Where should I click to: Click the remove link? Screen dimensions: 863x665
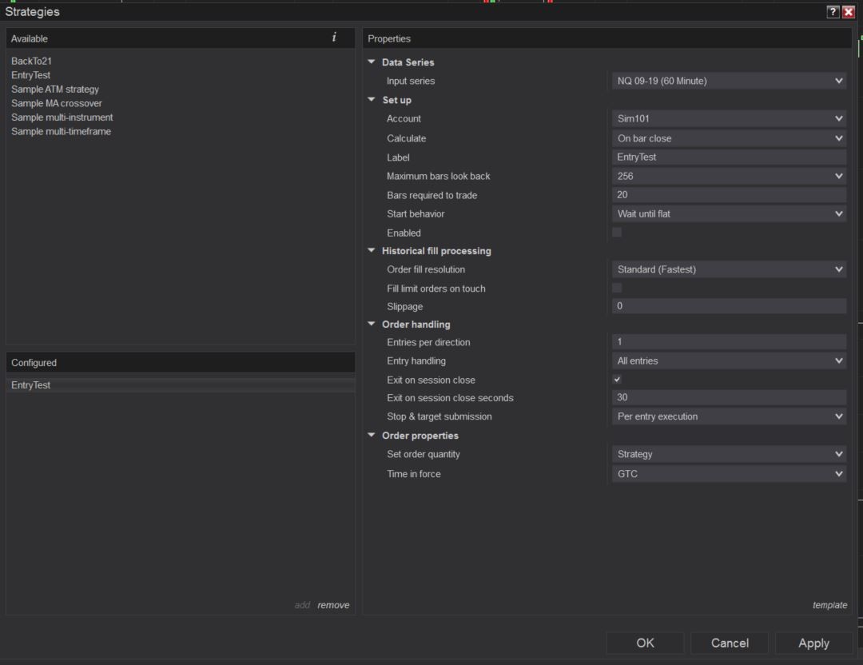pos(333,605)
